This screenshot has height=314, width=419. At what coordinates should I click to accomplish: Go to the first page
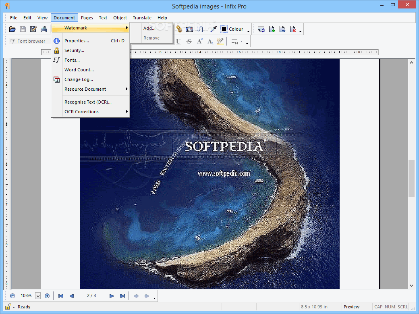[x=61, y=296]
